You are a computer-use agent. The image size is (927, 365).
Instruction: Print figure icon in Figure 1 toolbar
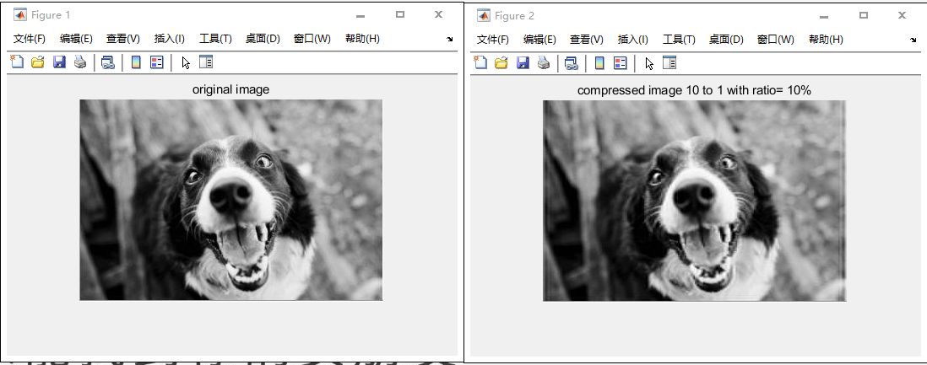click(x=80, y=62)
